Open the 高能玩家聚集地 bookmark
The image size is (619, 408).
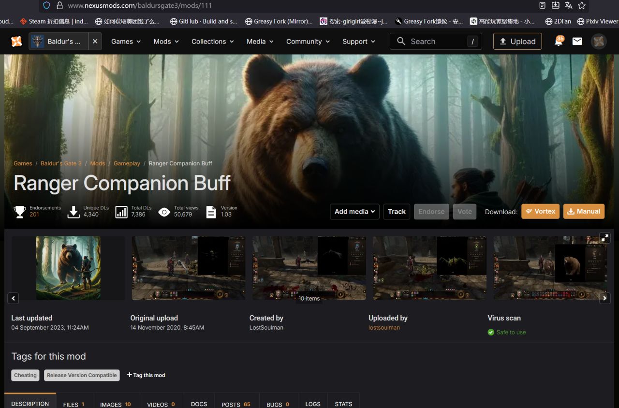coord(502,21)
